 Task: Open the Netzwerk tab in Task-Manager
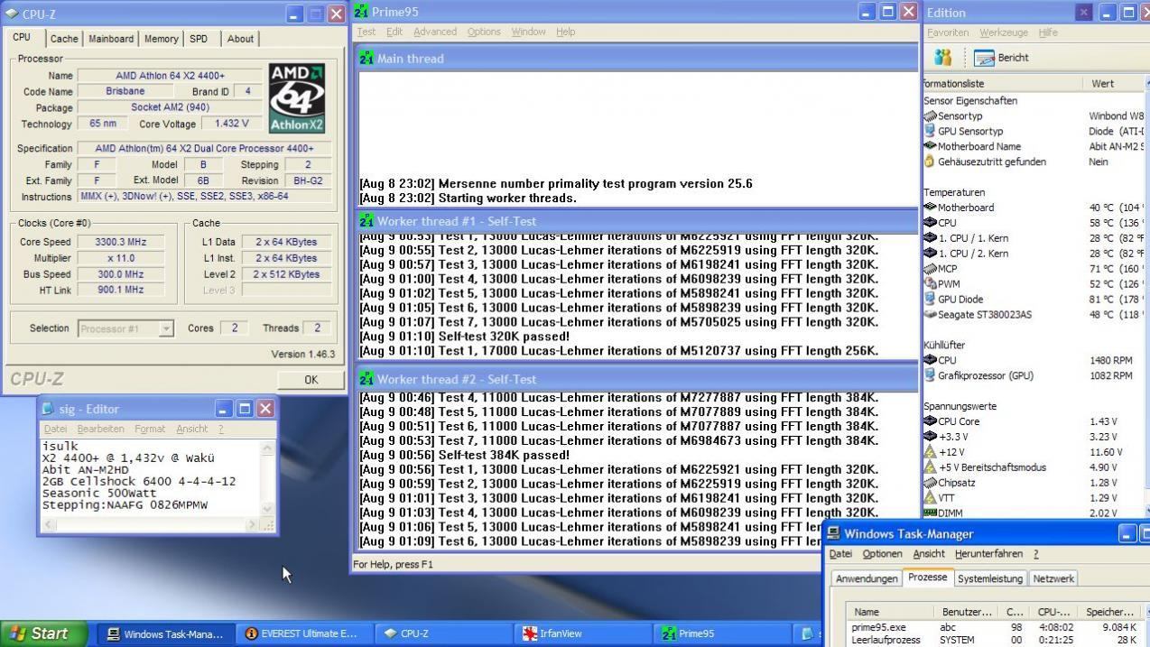click(1053, 578)
